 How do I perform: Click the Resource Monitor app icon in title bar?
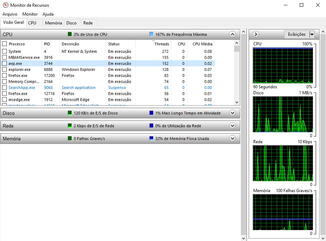[6, 5]
